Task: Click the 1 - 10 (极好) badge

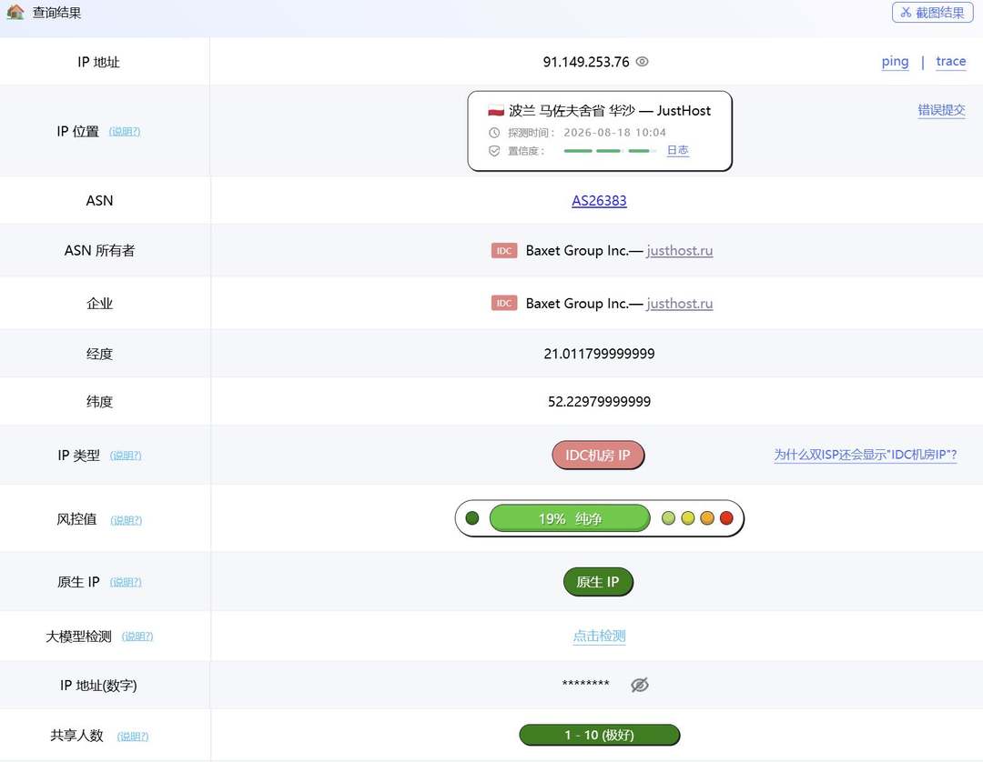Action: [x=599, y=735]
